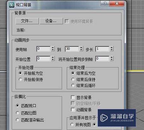Enable the 动画背景 checkbox

pyautogui.click(x=73, y=109)
